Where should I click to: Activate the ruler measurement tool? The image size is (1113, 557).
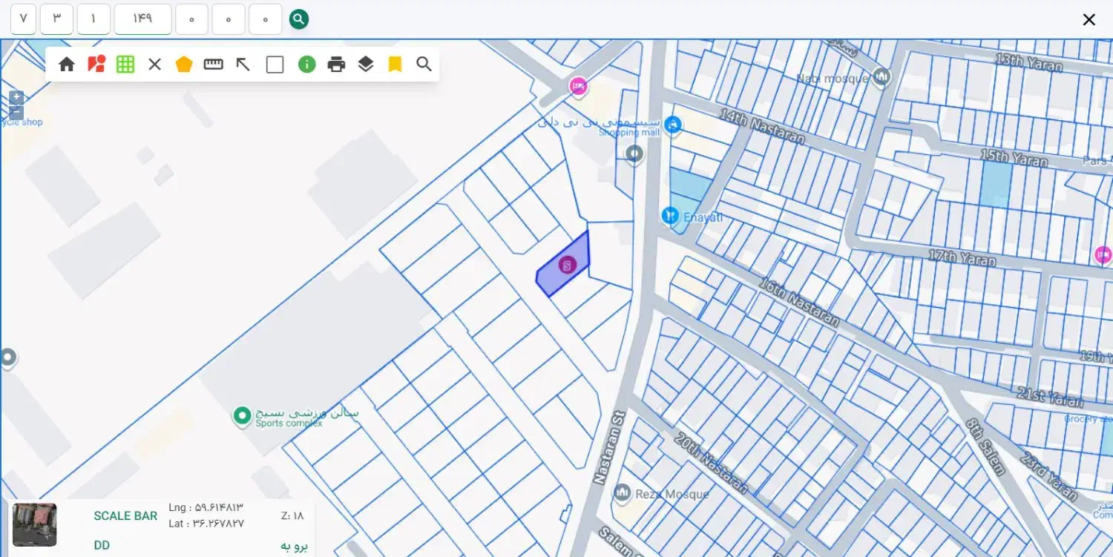click(x=214, y=65)
